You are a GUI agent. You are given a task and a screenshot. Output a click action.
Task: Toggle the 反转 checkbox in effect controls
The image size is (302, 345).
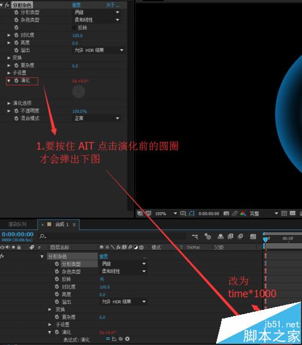74,28
